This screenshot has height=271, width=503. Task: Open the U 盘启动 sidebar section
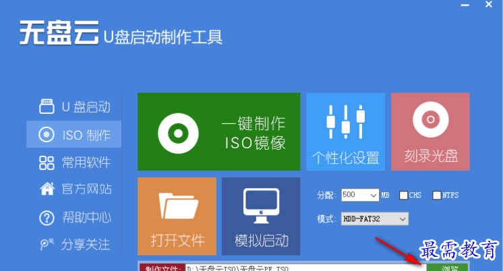pyautogui.click(x=74, y=107)
